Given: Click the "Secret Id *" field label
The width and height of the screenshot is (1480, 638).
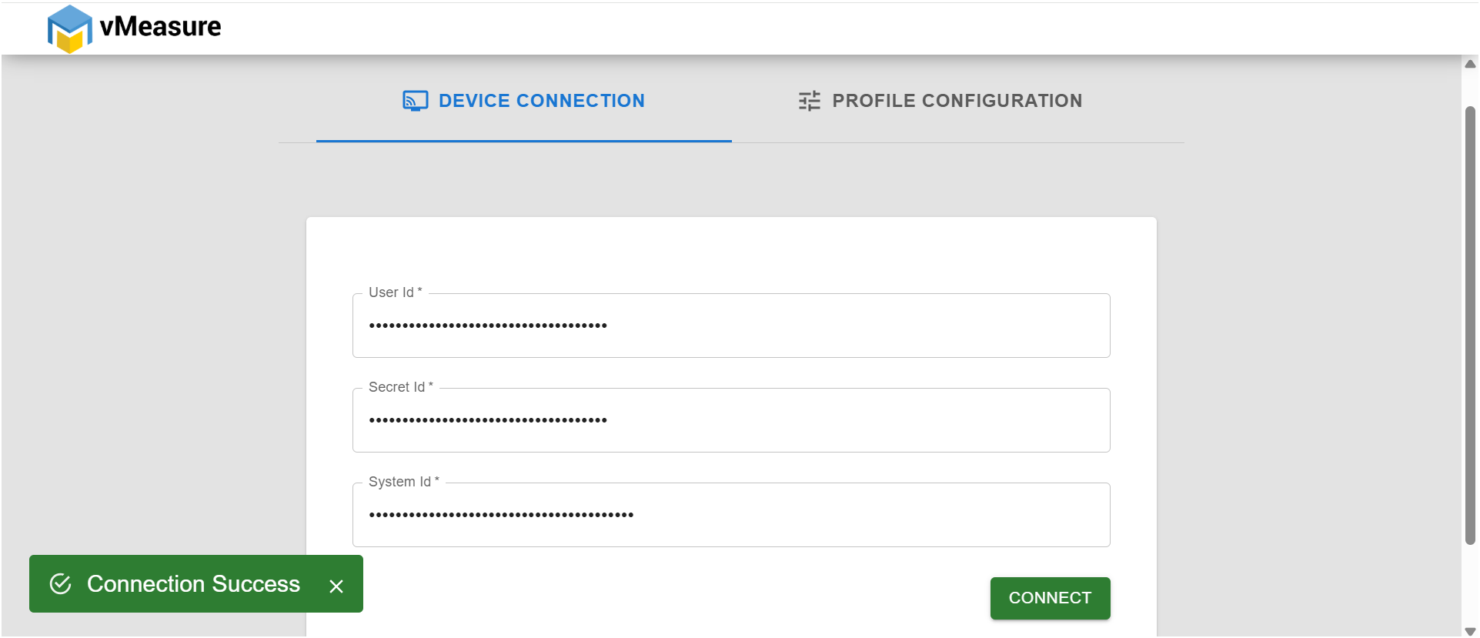Looking at the screenshot, I should pos(400,387).
